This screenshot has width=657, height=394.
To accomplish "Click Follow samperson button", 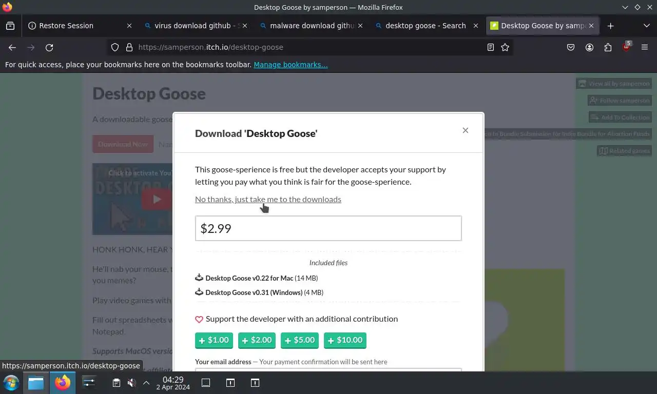I will 620,101.
